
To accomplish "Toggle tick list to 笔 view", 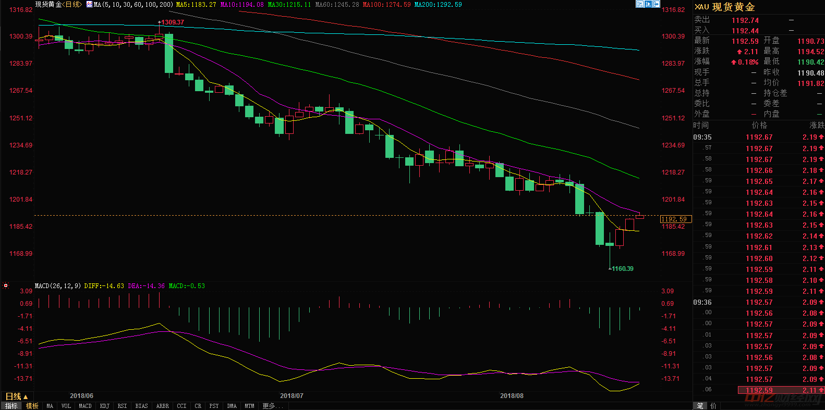I will (700, 406).
